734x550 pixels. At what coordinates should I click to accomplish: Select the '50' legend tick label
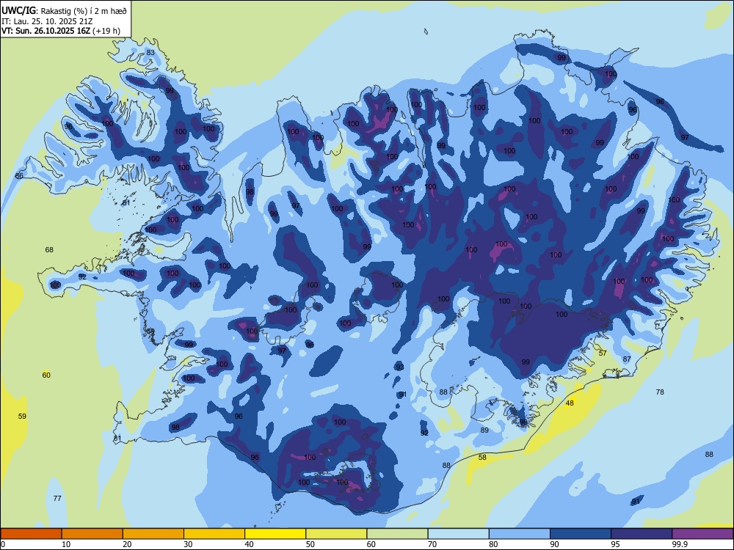click(310, 544)
